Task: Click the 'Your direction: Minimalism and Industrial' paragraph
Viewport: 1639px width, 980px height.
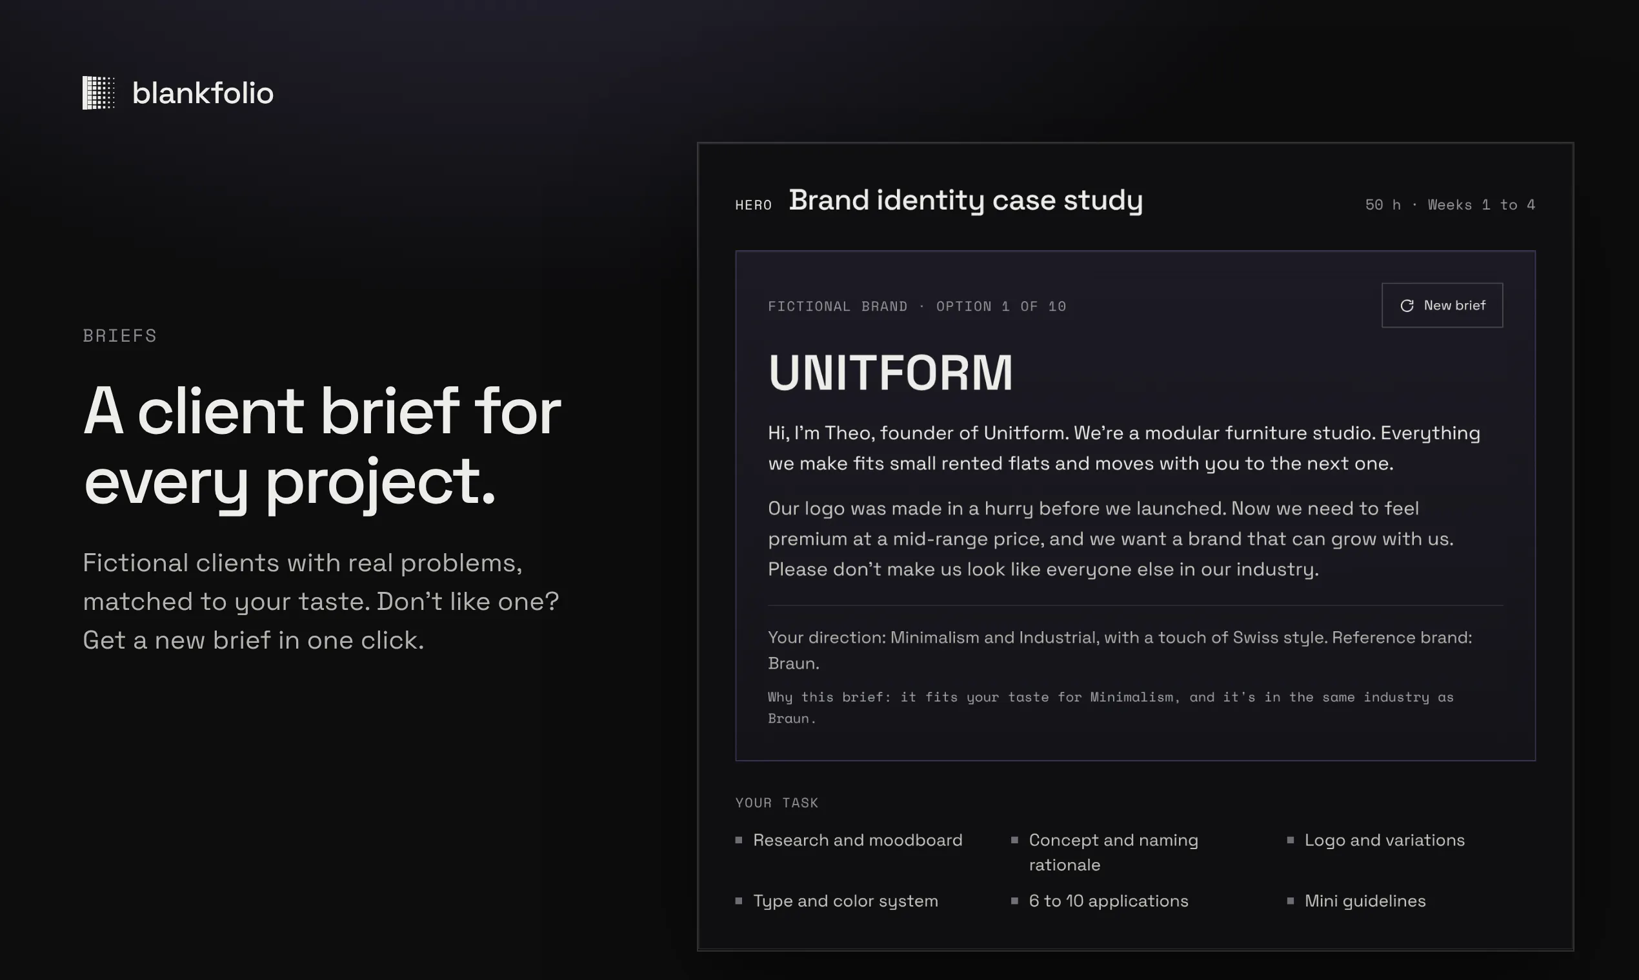Action: (1120, 651)
